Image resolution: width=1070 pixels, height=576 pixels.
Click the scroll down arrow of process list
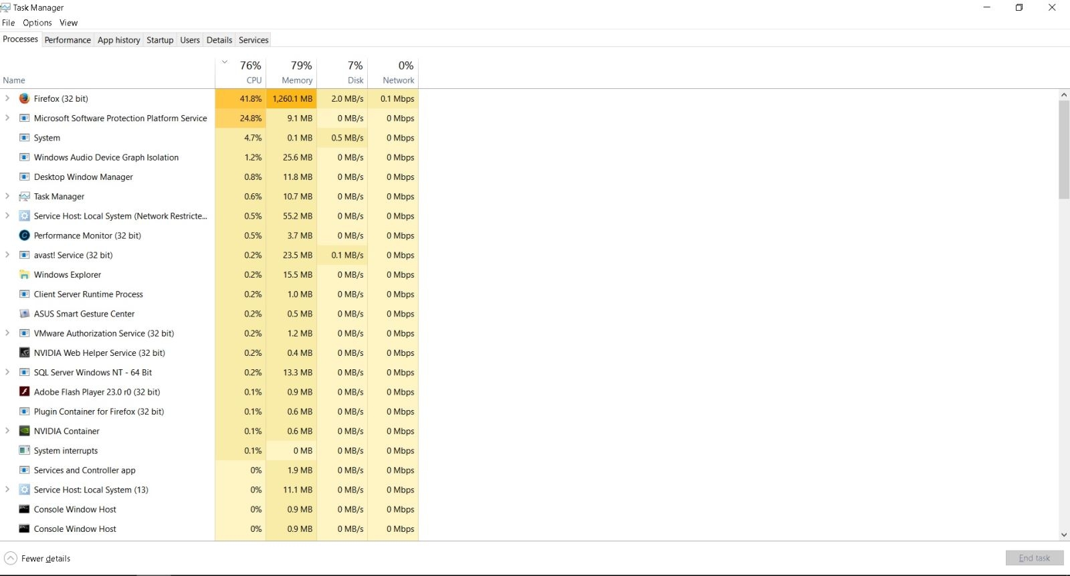pos(1064,535)
